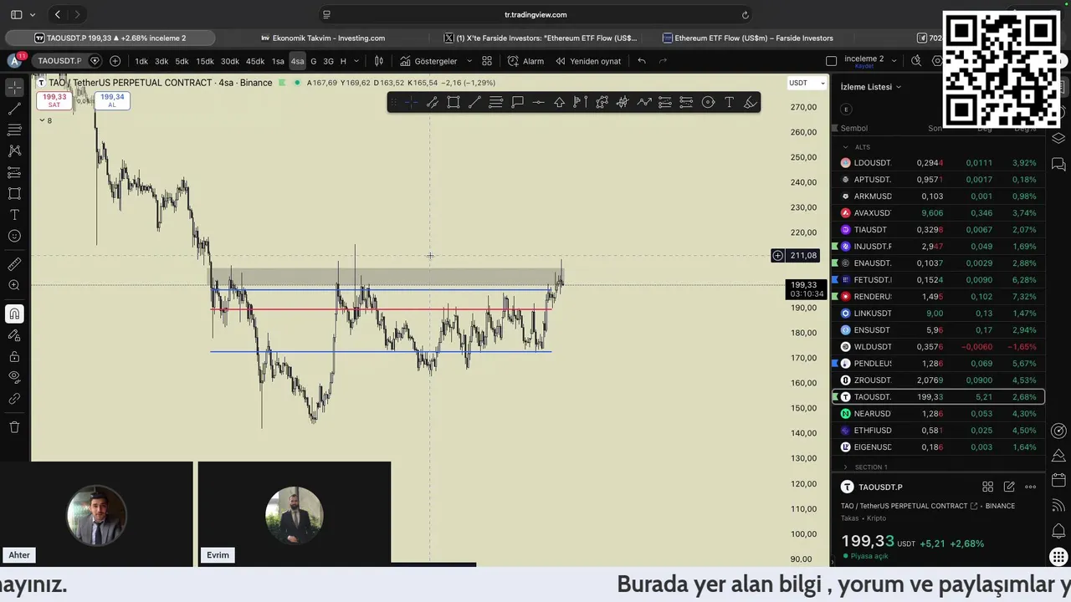Select the zoom-in tool
The height and width of the screenshot is (602, 1071).
point(14,285)
